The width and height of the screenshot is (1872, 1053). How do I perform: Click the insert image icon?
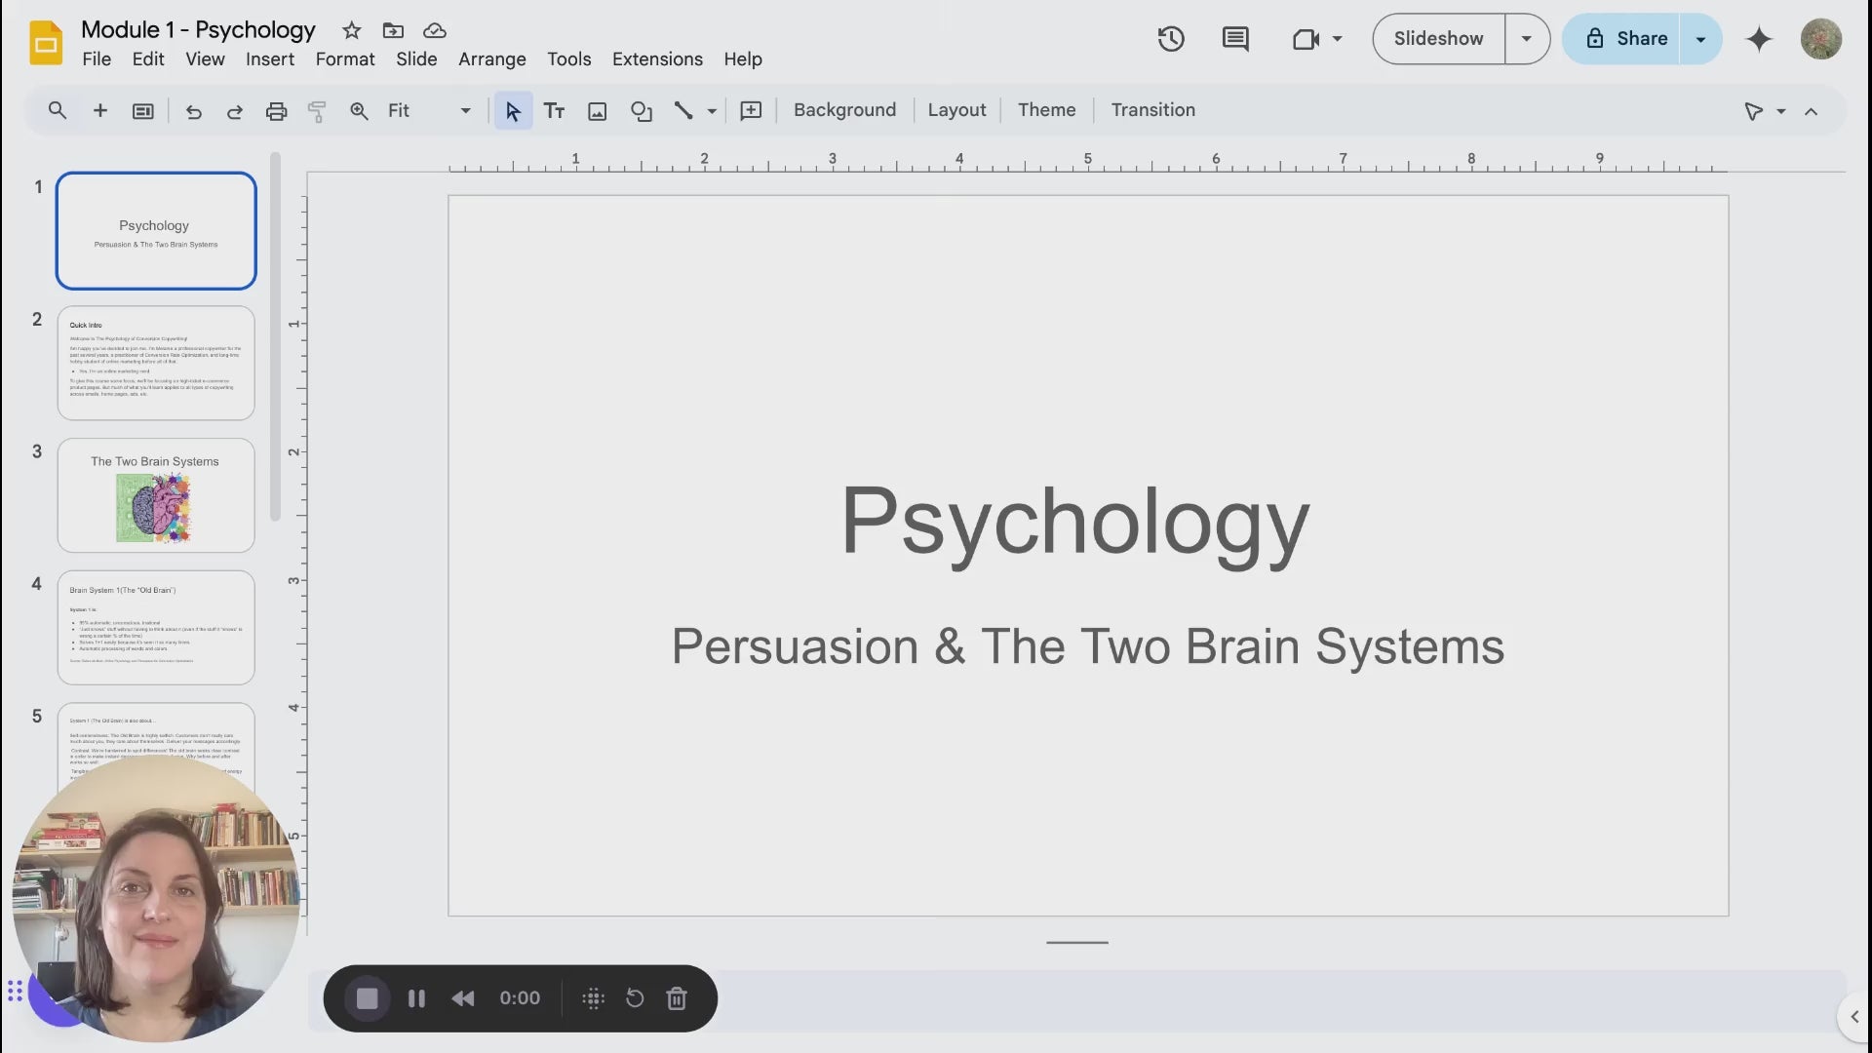coord(597,111)
